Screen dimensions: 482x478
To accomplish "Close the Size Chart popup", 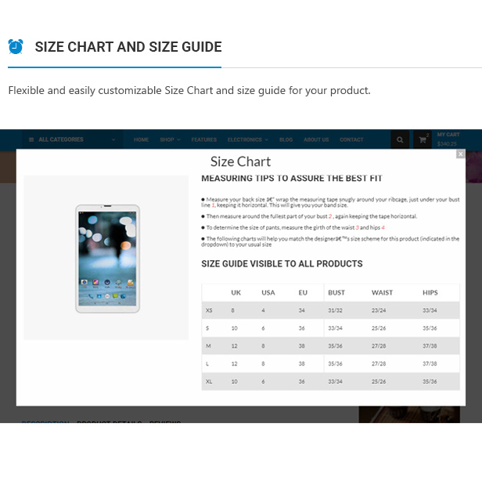I will coord(460,154).
